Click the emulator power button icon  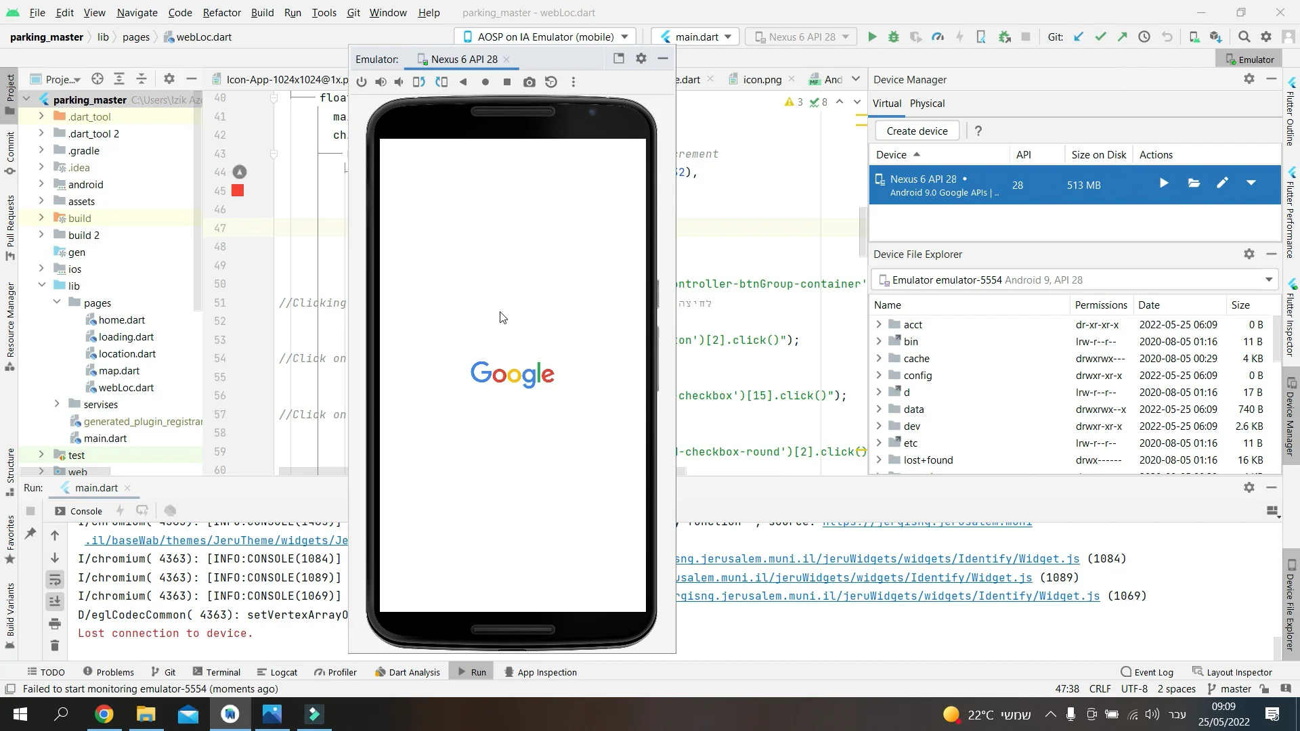click(x=362, y=82)
